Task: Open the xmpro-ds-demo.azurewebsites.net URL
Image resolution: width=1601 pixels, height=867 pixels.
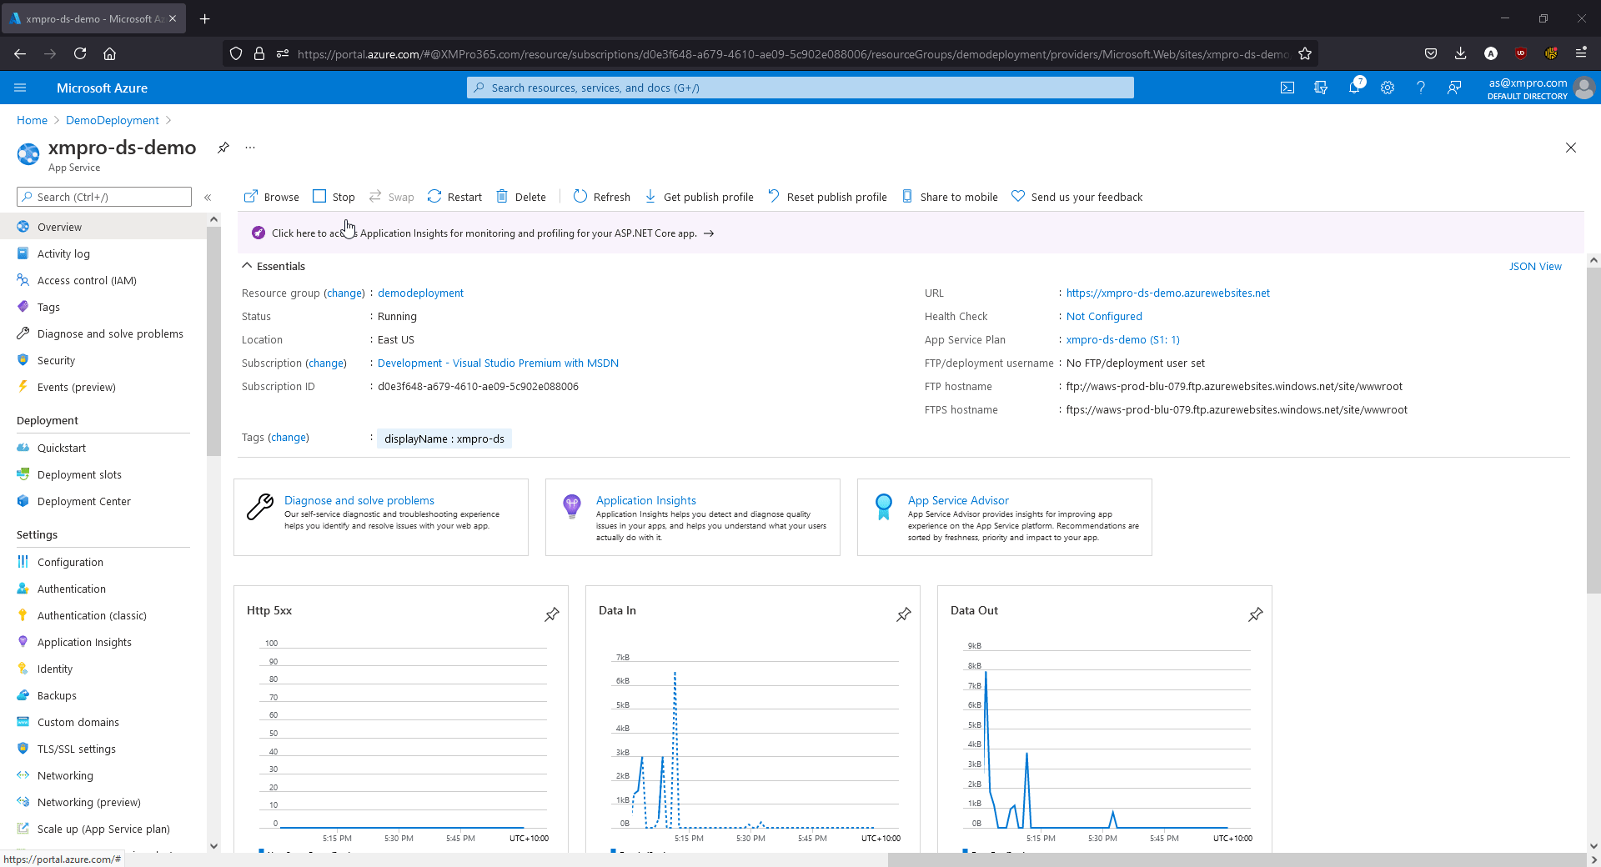Action: pos(1167,293)
